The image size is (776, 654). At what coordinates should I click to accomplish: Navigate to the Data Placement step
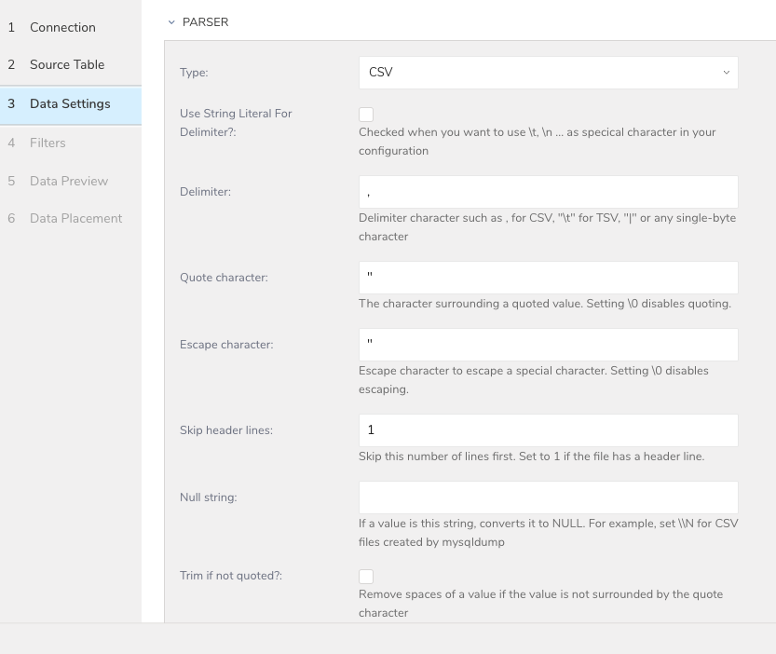tap(75, 218)
